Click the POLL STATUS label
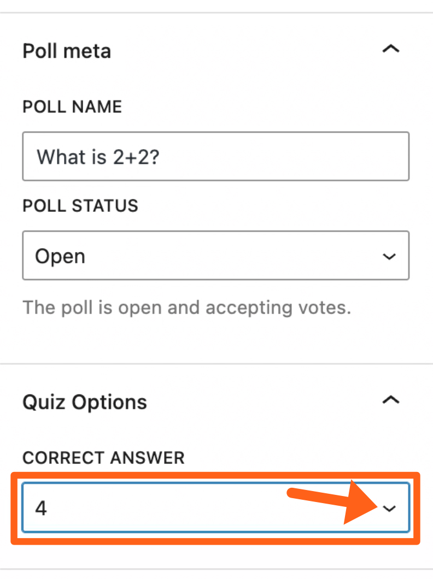This screenshot has width=433, height=579. point(80,206)
